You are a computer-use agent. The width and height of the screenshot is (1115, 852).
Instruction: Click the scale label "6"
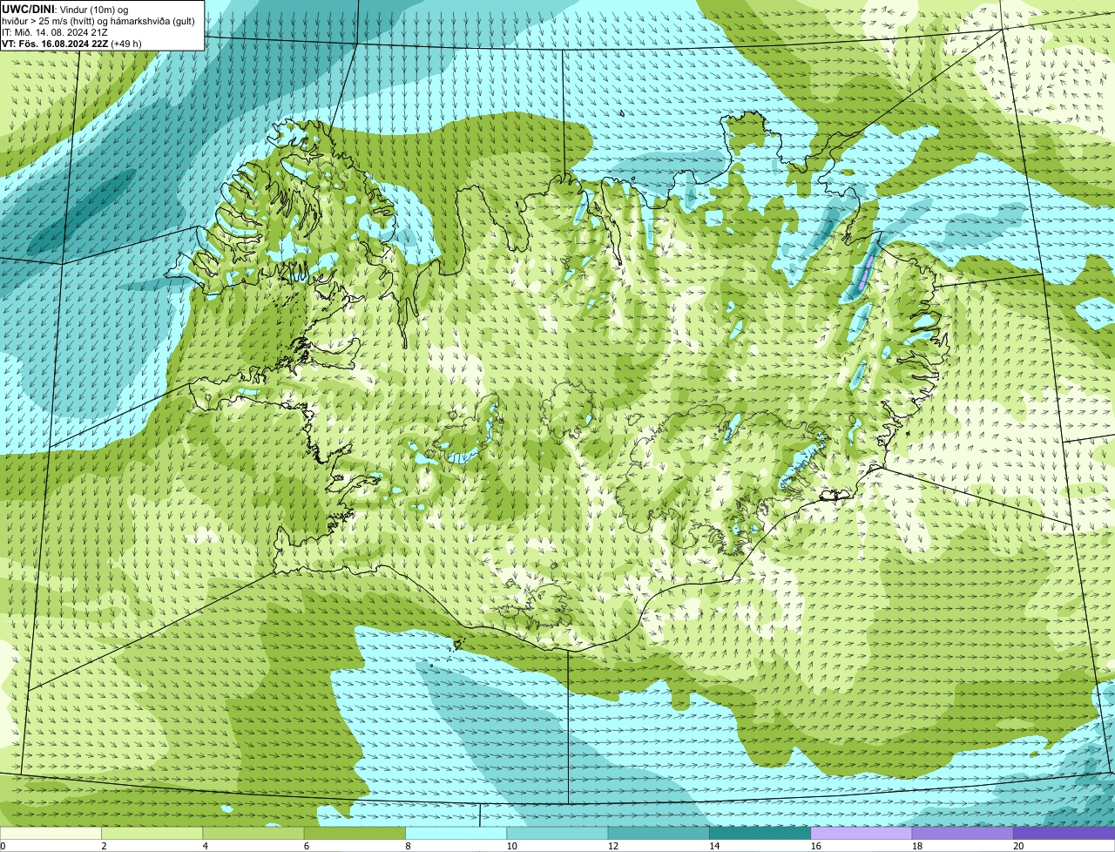[307, 846]
